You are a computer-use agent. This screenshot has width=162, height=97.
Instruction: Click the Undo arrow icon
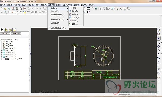(33, 9)
